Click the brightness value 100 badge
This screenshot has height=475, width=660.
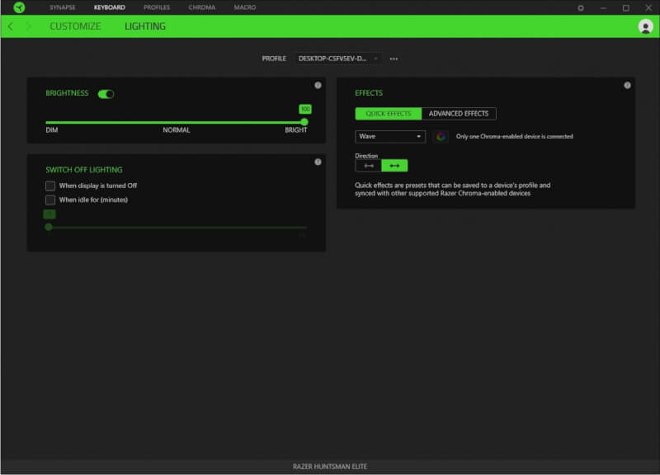pos(305,109)
